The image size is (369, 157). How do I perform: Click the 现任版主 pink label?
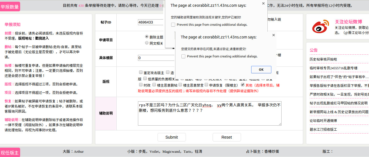10,152
